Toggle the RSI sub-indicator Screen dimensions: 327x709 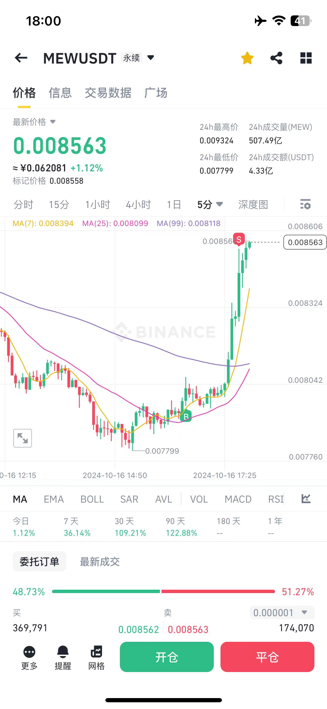click(276, 499)
